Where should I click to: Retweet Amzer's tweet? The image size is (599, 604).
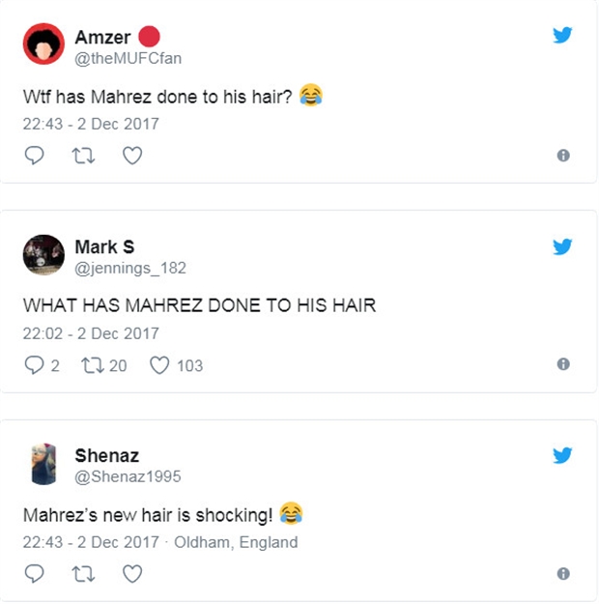(x=84, y=156)
